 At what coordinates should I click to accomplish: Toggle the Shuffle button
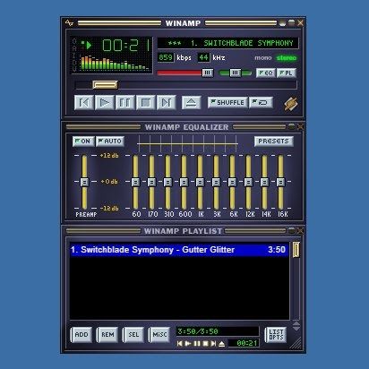227,102
